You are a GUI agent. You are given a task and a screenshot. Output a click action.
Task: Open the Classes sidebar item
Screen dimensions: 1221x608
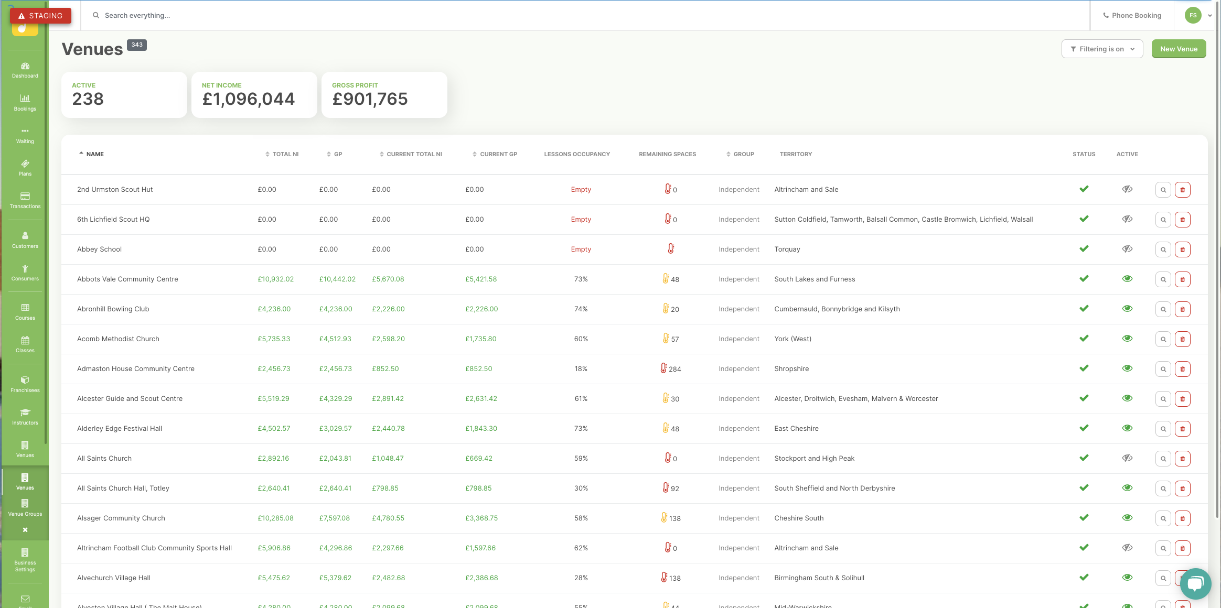point(25,345)
